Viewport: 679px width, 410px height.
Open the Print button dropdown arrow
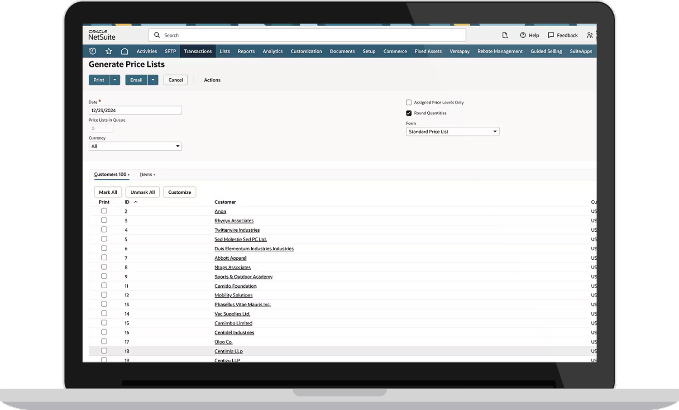tap(115, 80)
